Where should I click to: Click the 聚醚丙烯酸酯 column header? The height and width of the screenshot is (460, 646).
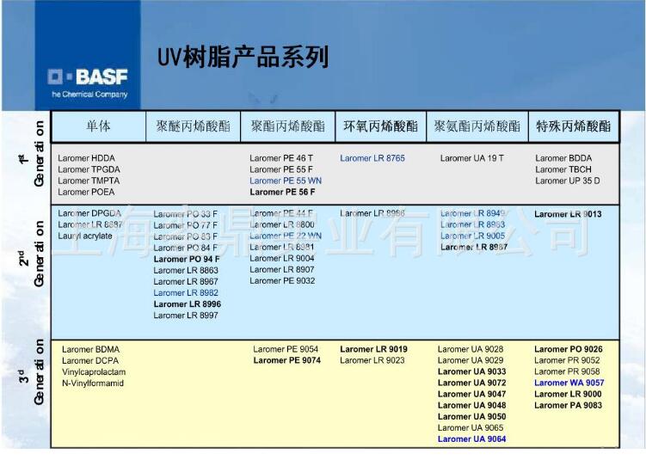click(193, 126)
